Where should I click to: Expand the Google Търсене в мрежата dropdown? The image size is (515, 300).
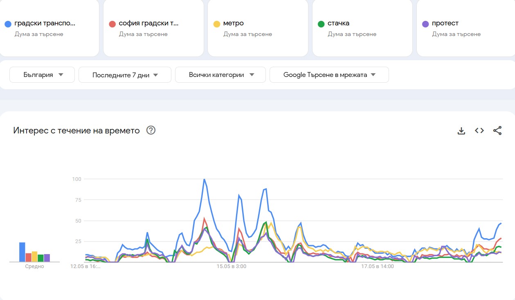pos(328,74)
